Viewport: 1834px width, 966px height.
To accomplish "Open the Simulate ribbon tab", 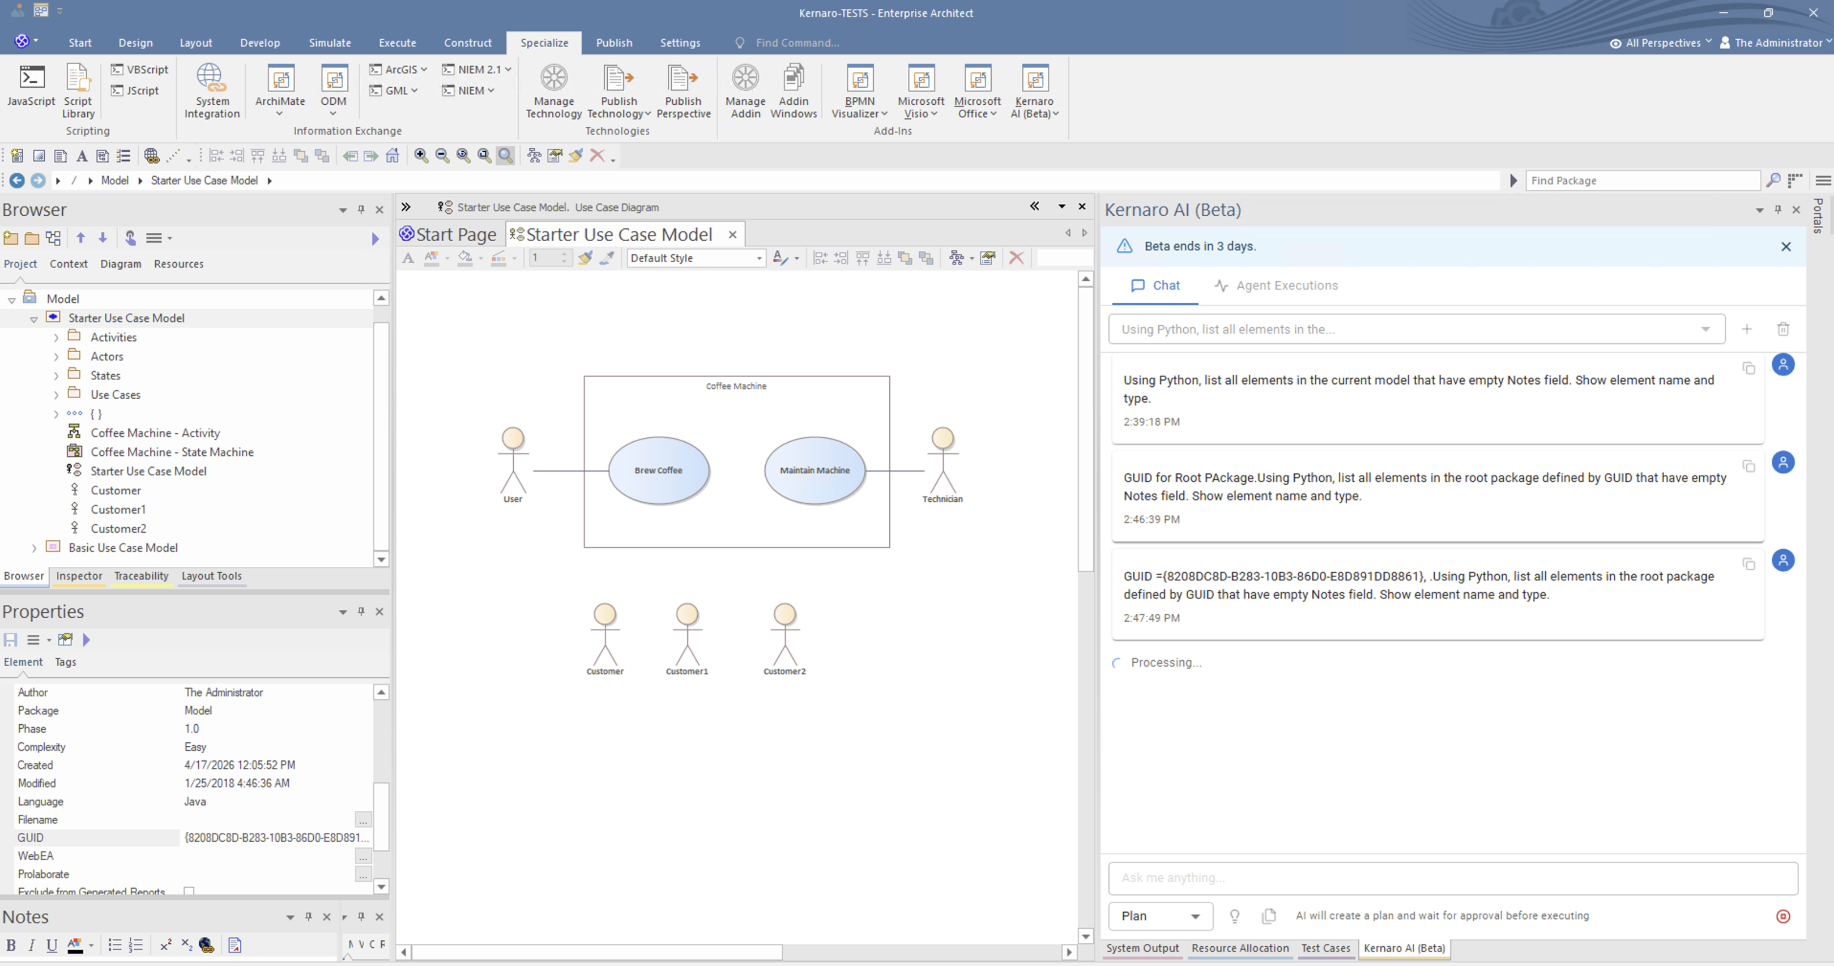I will 330,42.
